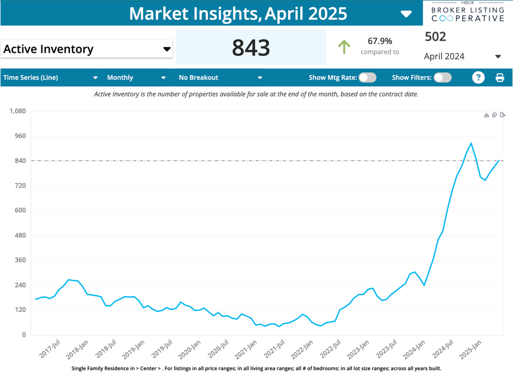Export chart data with file-arrow icon
Image resolution: width=513 pixels, height=372 pixels.
click(x=503, y=115)
